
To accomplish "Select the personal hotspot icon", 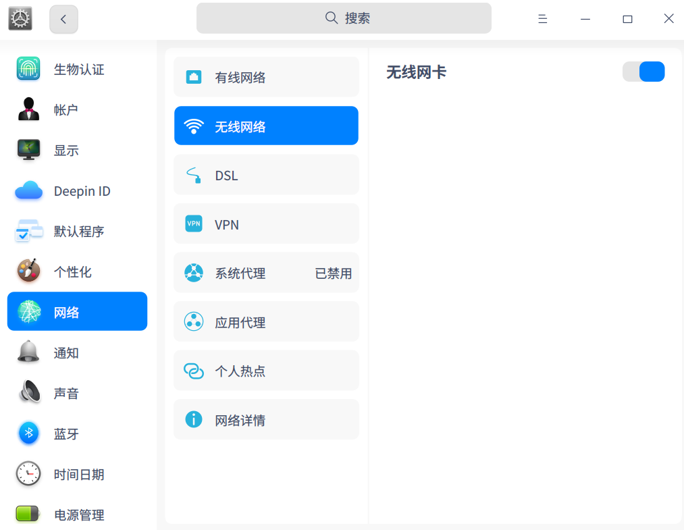I will [194, 370].
